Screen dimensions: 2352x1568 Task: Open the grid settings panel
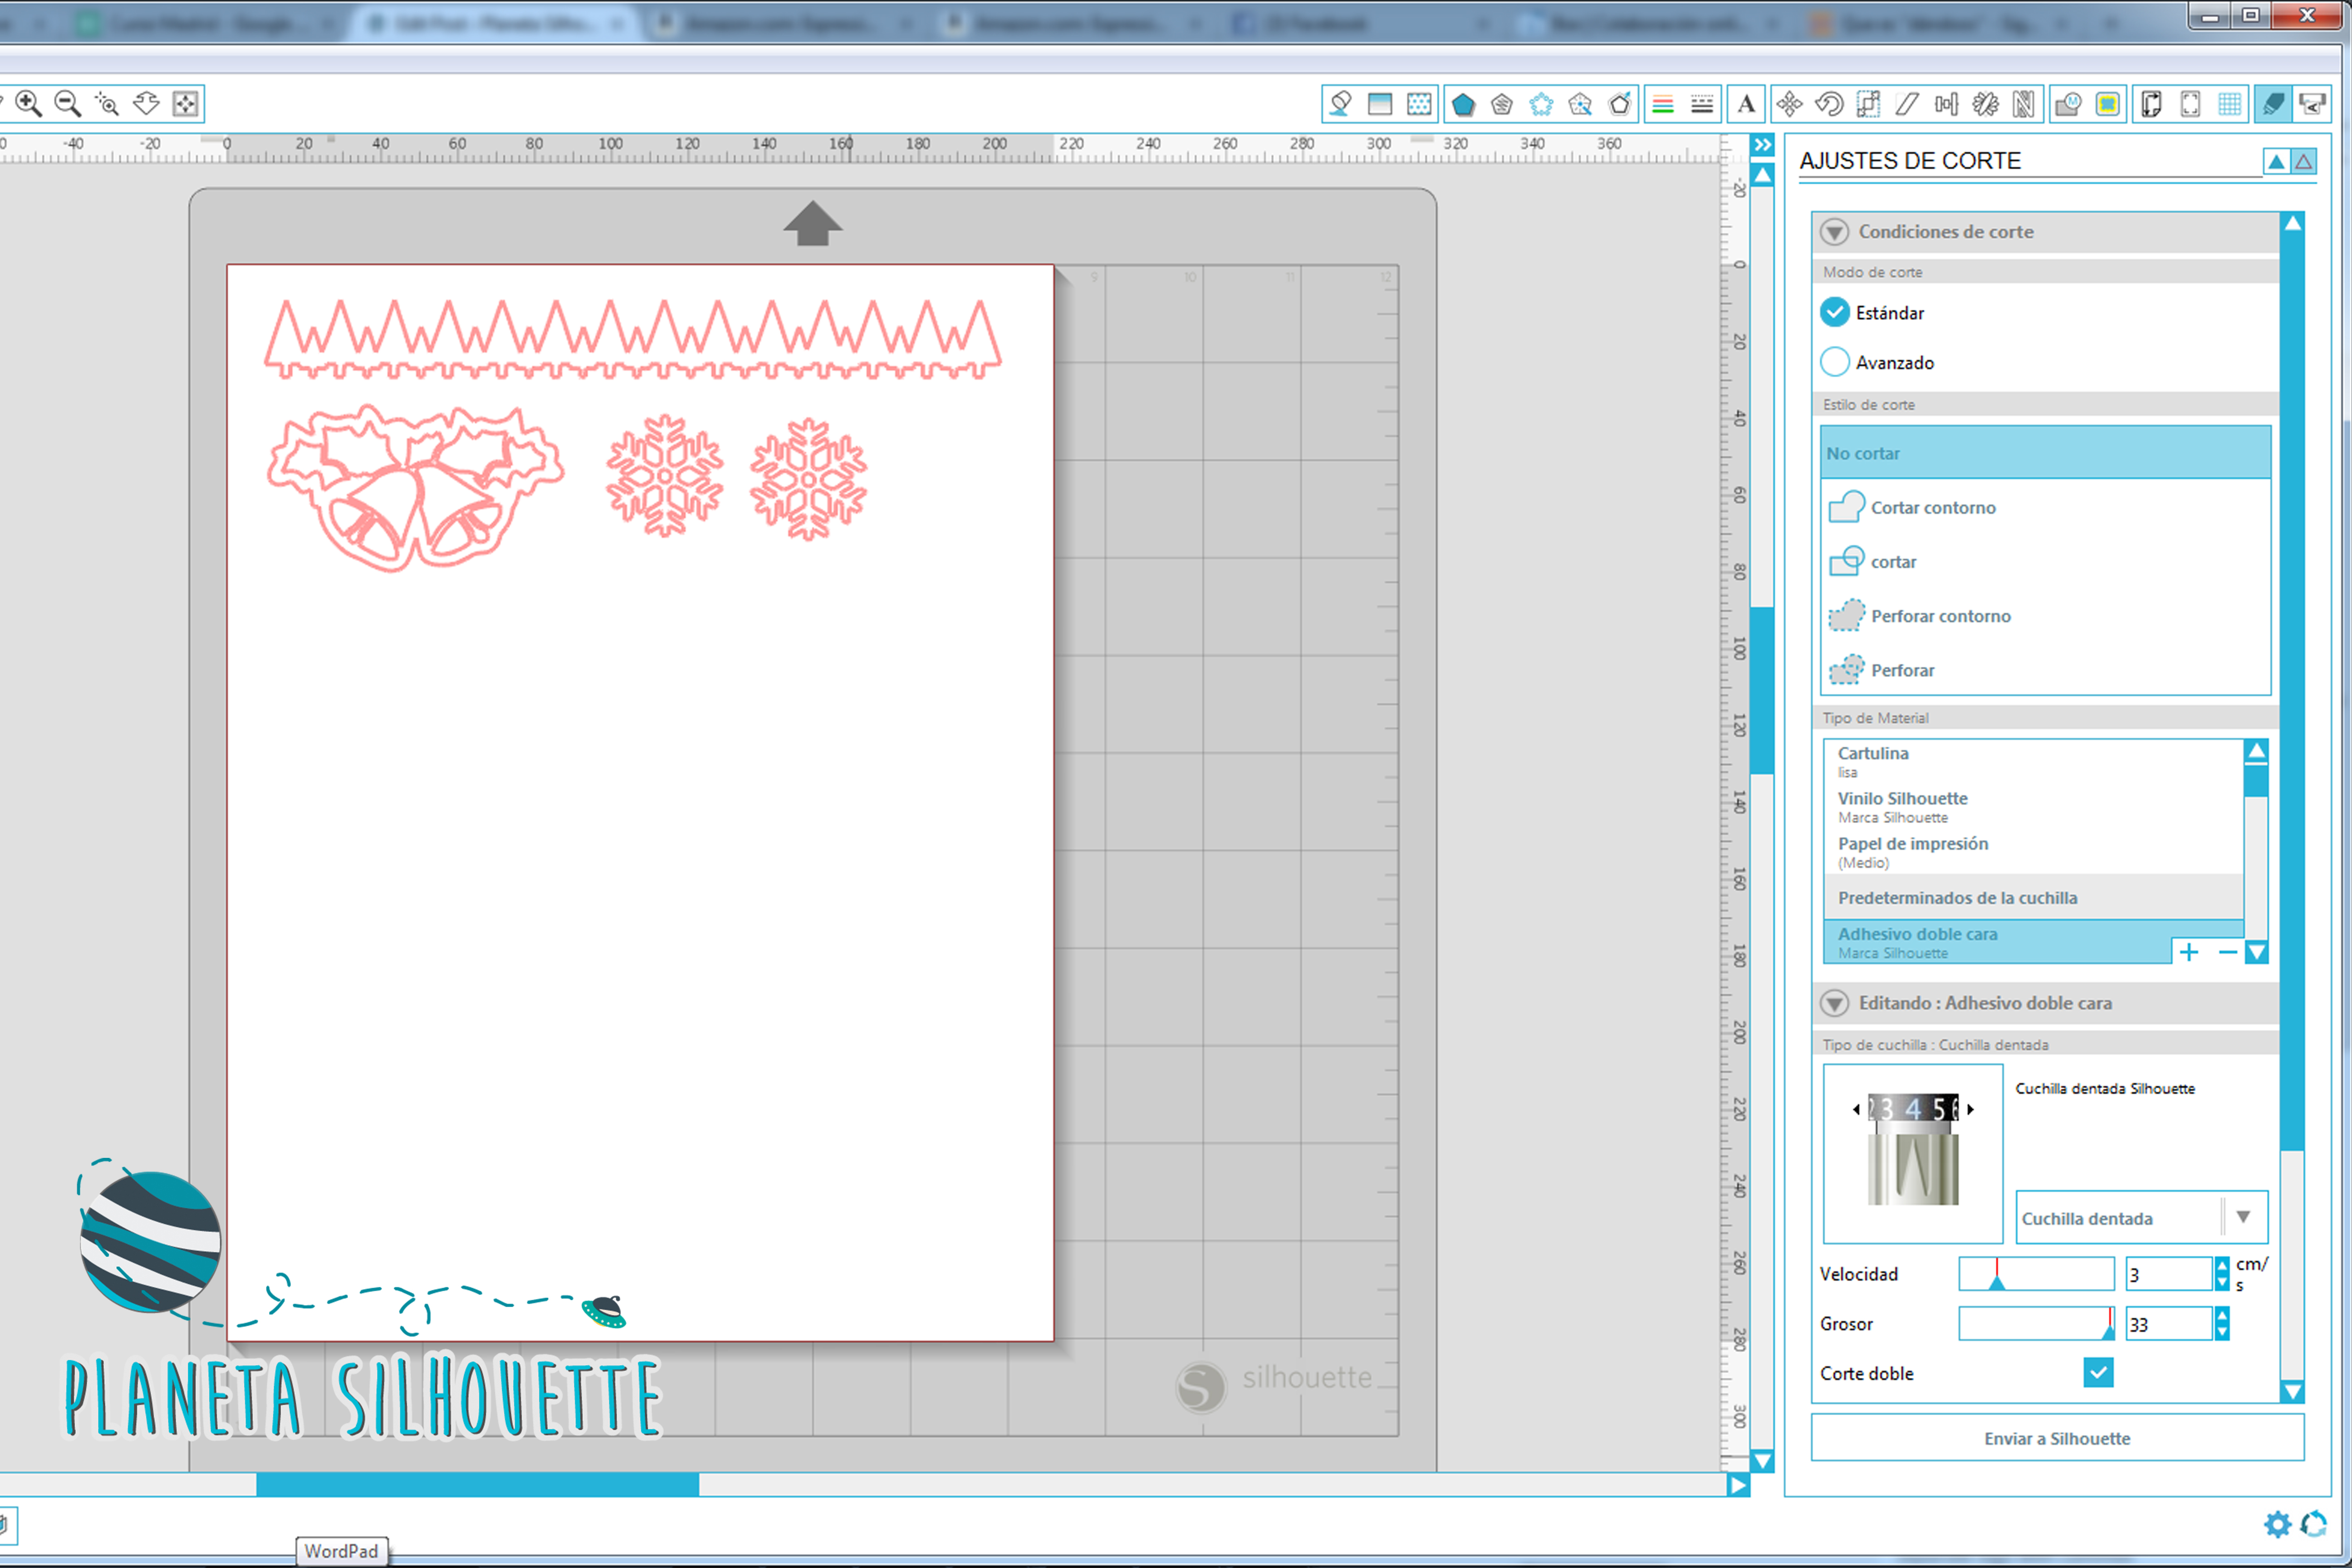click(x=2229, y=104)
